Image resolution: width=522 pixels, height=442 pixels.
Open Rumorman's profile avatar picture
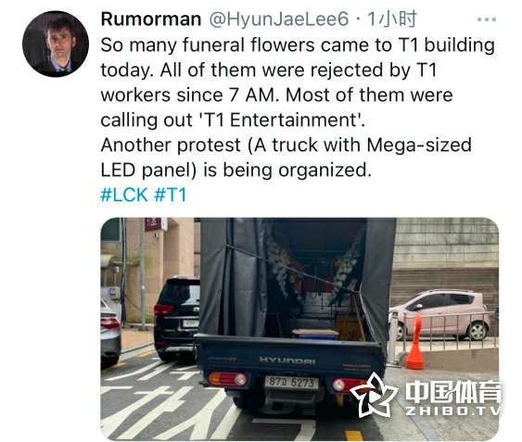pyautogui.click(x=56, y=44)
